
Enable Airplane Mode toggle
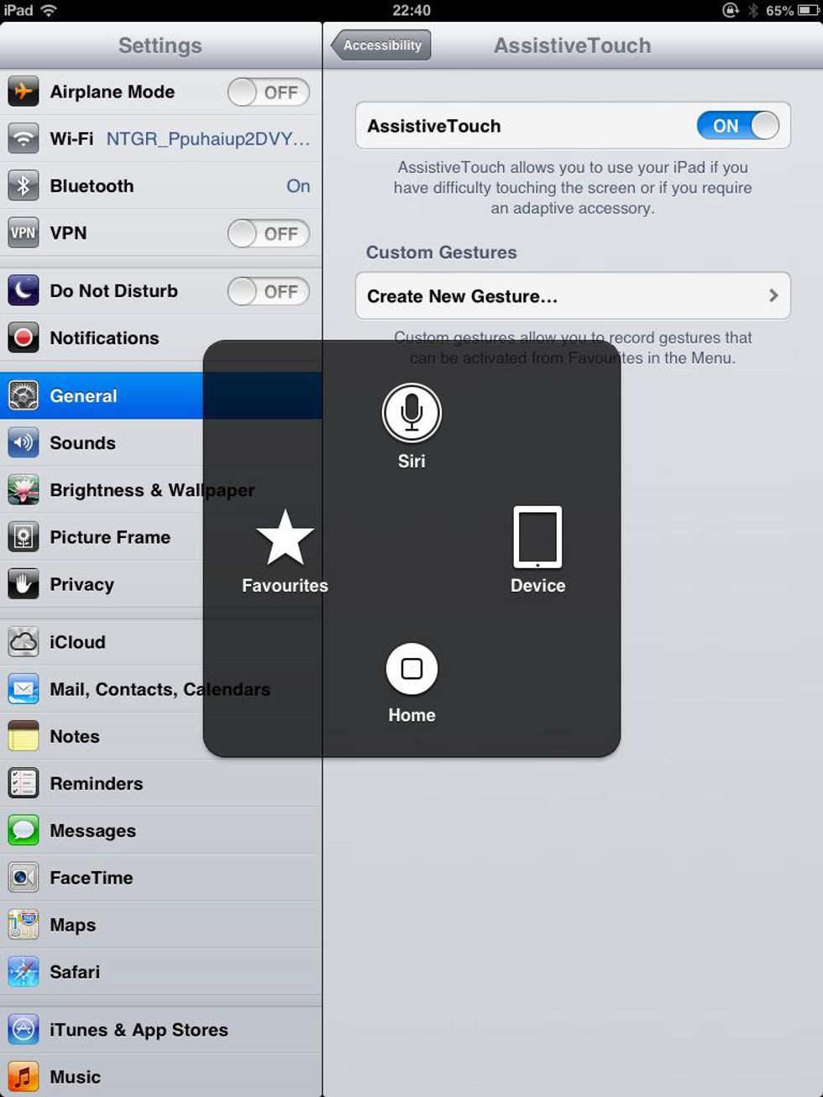[x=268, y=92]
